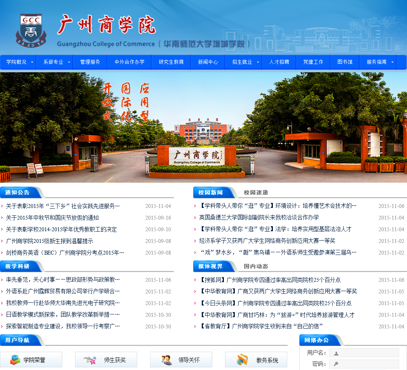
Task: Open the 网络办公 section header
Action: [317, 340]
